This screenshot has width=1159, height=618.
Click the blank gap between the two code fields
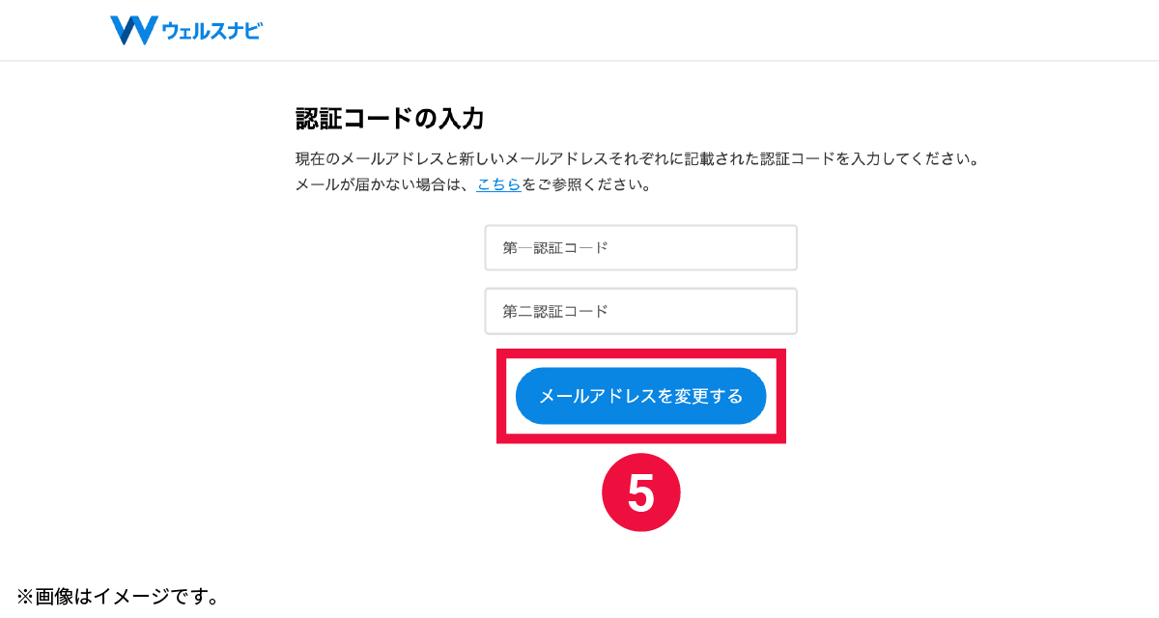pos(641,280)
